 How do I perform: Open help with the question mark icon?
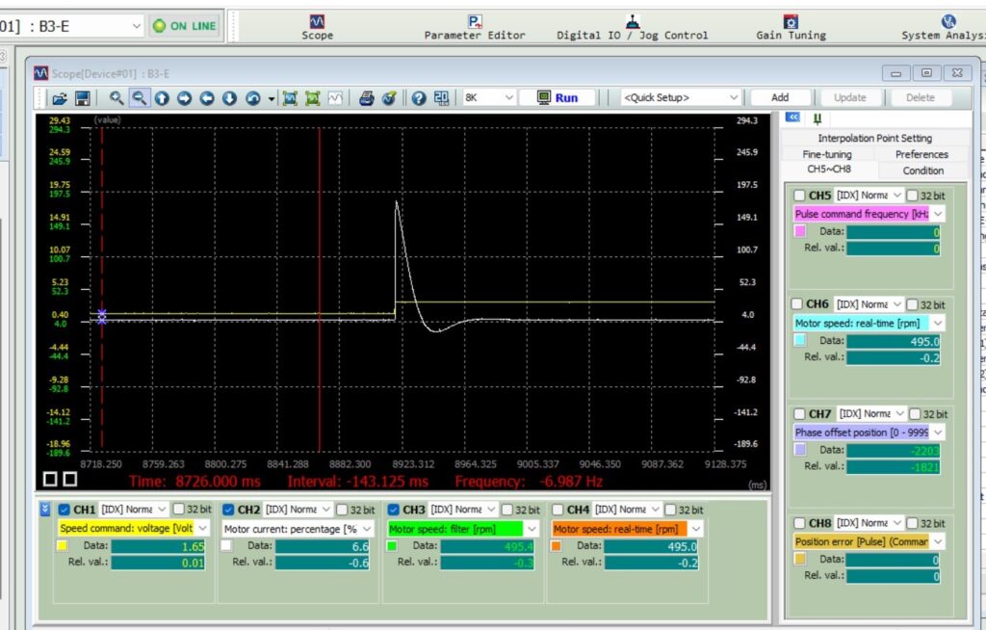[418, 97]
